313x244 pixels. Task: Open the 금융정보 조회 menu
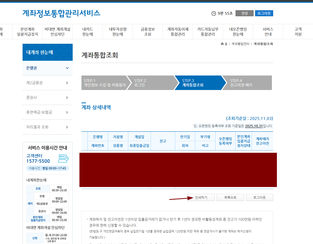point(147,31)
